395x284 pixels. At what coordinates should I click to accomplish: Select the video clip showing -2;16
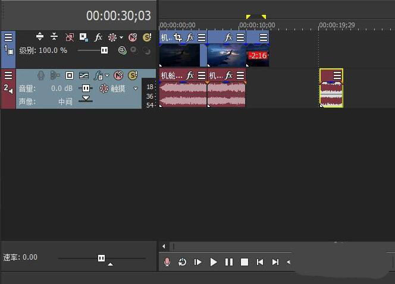click(258, 55)
